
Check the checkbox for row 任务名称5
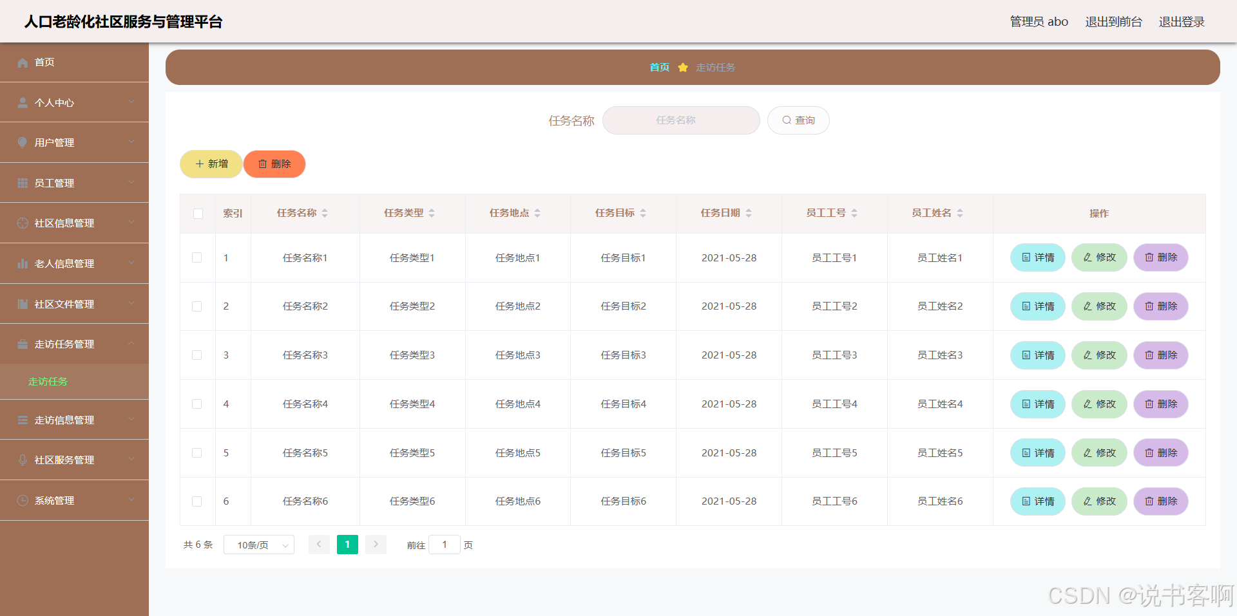tap(197, 453)
